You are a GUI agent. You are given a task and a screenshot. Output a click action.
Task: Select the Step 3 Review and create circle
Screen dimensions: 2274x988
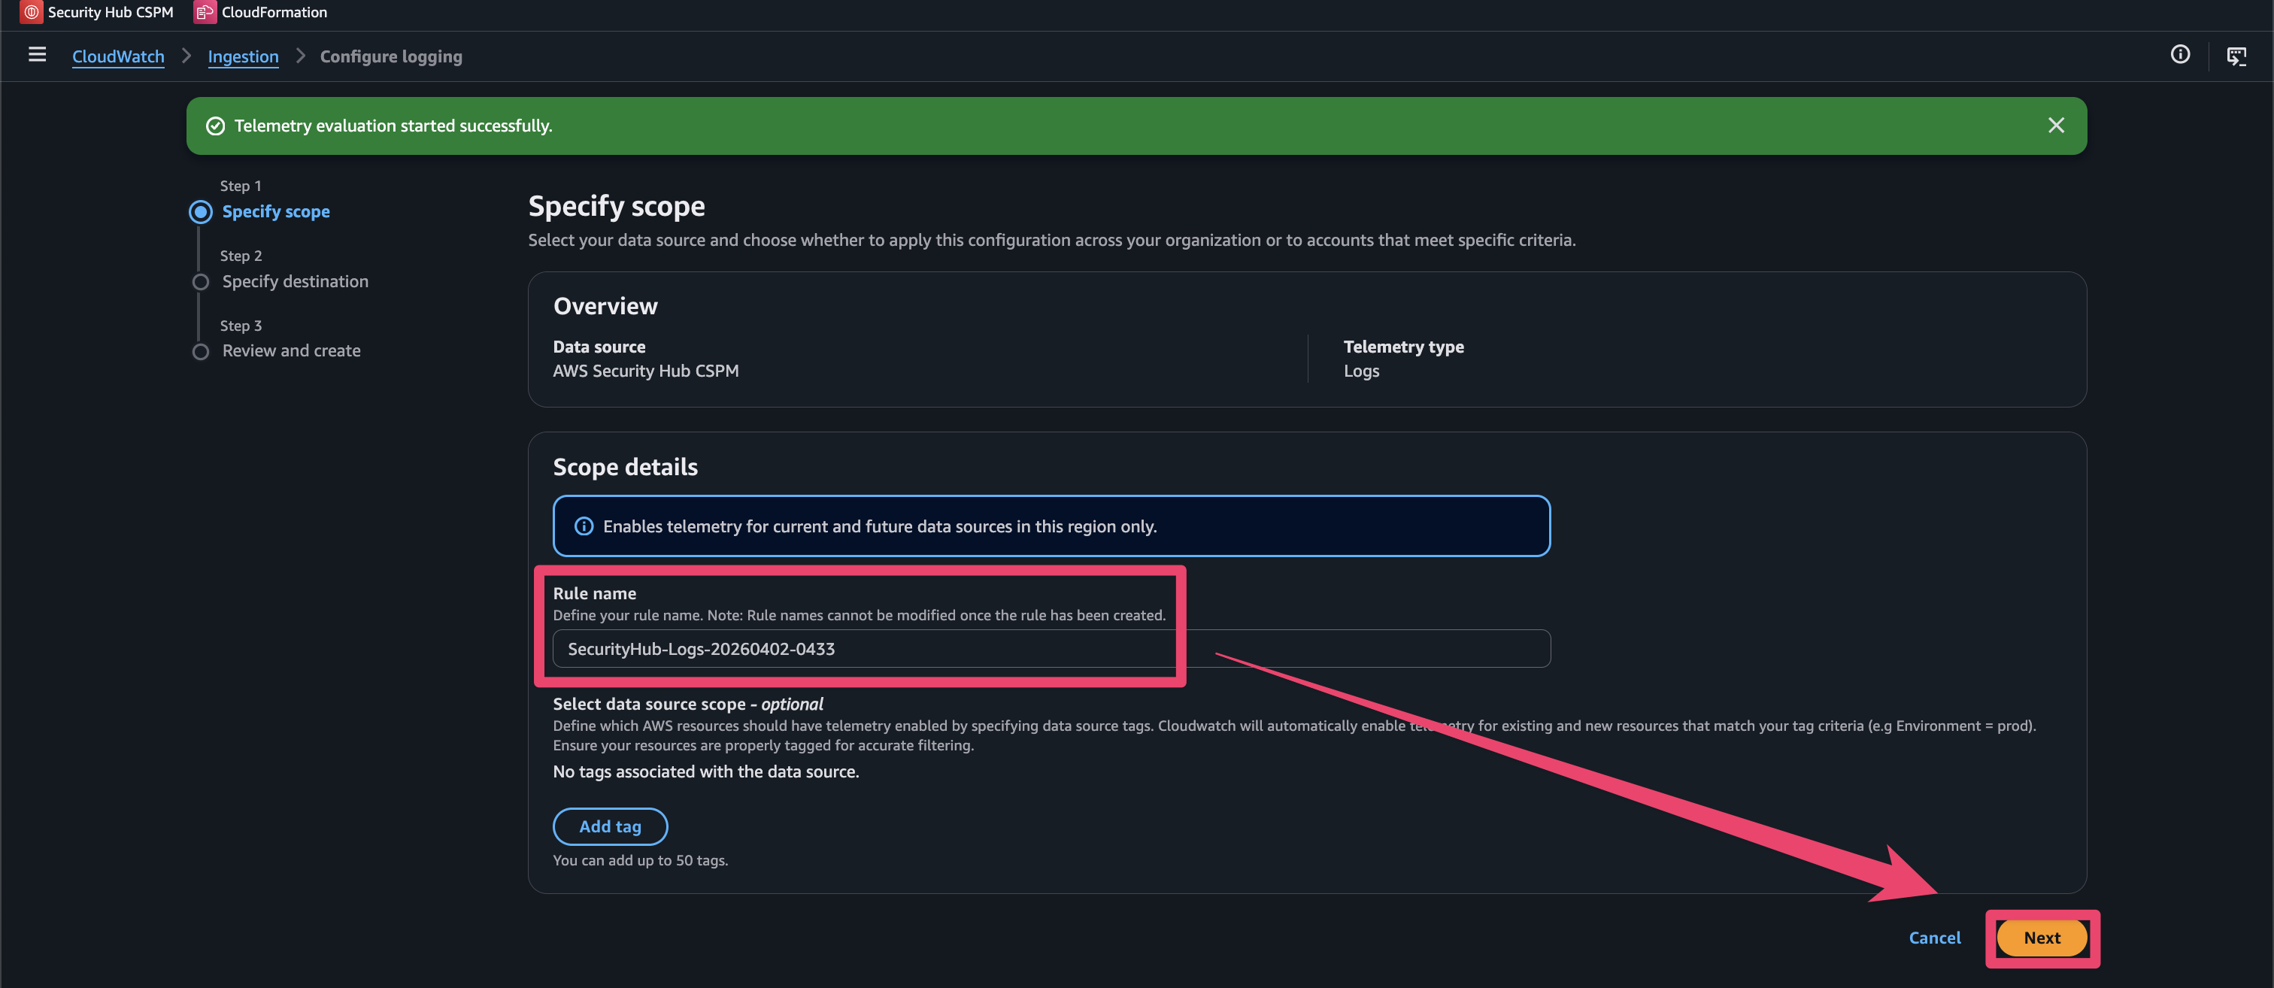[200, 351]
